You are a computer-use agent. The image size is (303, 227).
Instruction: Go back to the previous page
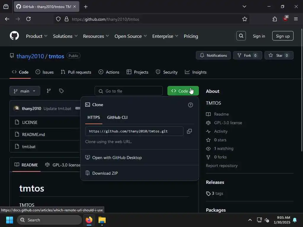(7, 19)
